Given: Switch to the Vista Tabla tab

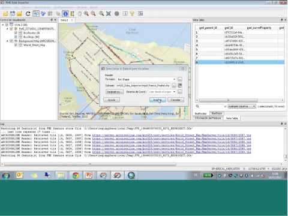Looking at the screenshot, I should [x=232, y=118].
